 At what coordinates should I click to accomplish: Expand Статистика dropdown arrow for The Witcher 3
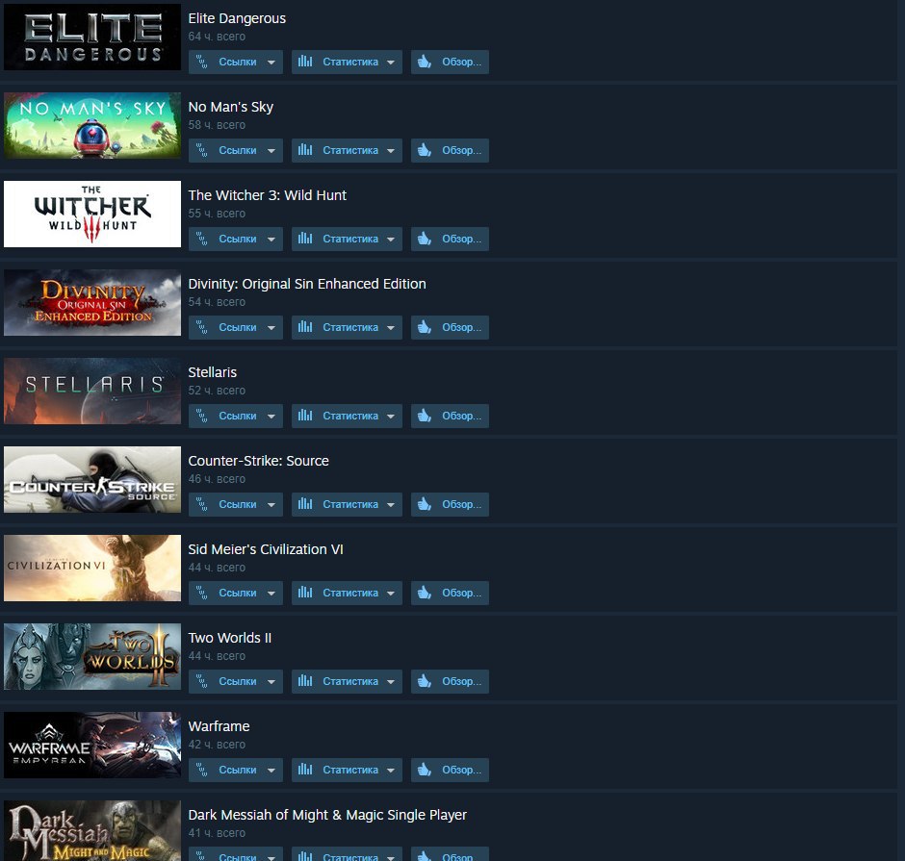click(391, 240)
